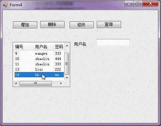The image size is (161, 126).
Task: Click password 222 cell
Action: click(x=58, y=69)
